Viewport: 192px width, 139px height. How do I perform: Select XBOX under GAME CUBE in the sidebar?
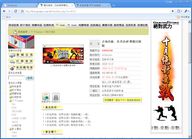pos(15,122)
